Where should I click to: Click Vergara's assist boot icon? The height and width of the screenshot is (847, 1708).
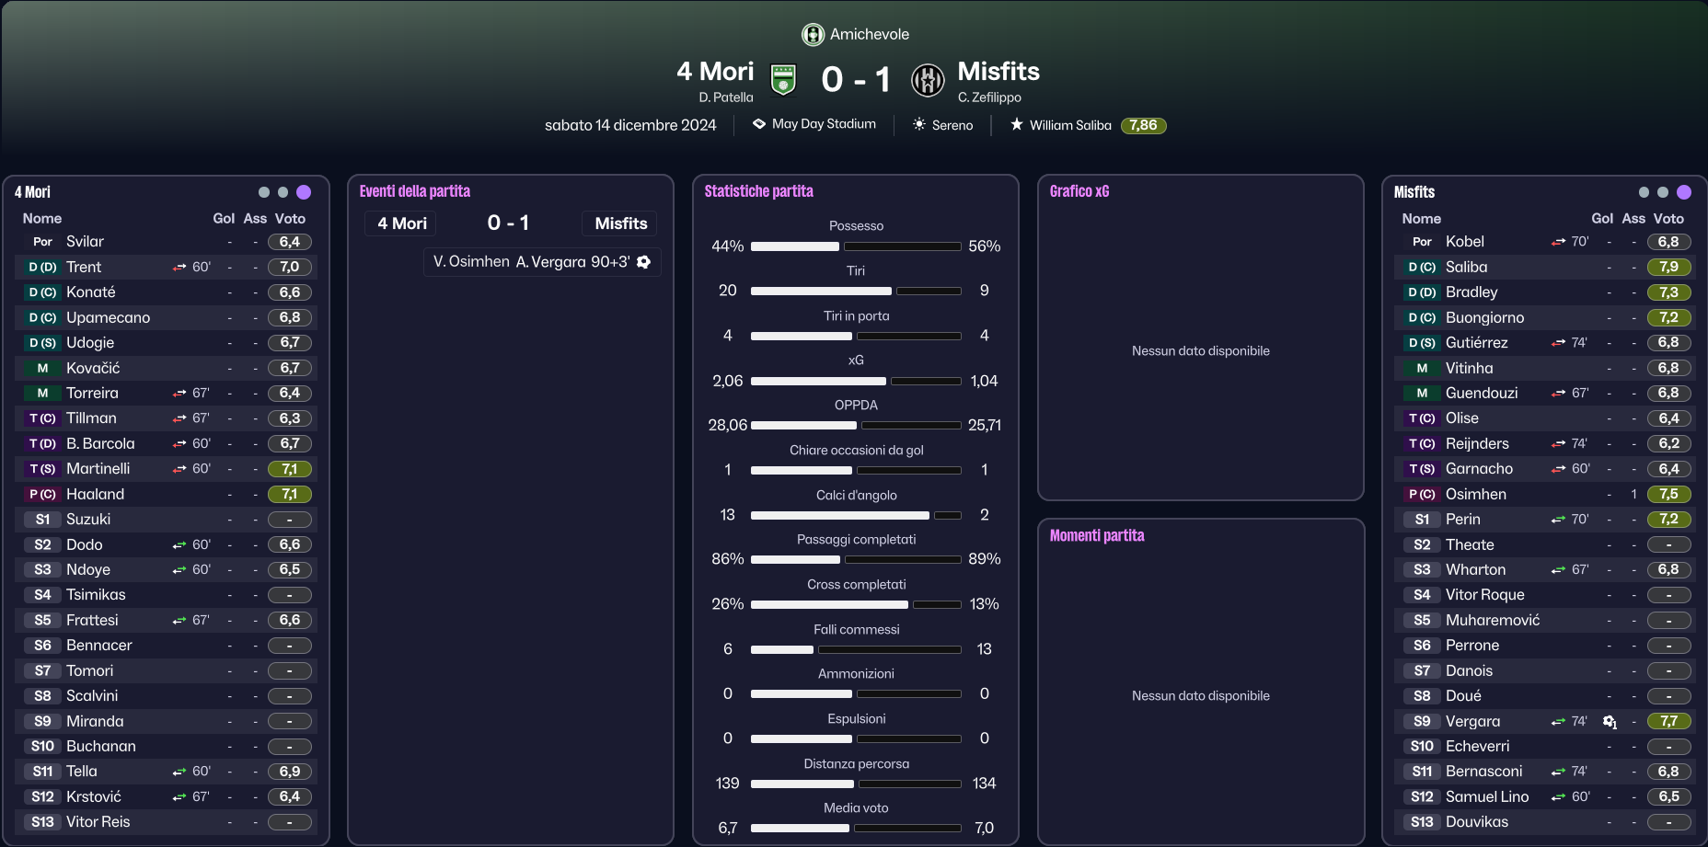[x=1610, y=722]
